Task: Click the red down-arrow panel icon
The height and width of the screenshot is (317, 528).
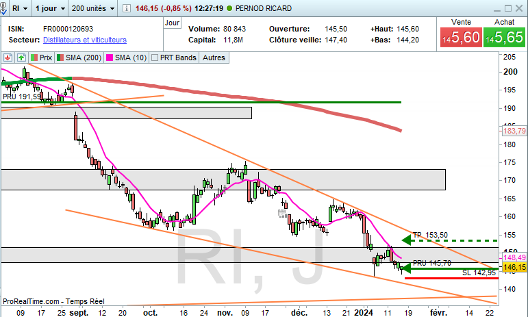Action: (x=8, y=58)
